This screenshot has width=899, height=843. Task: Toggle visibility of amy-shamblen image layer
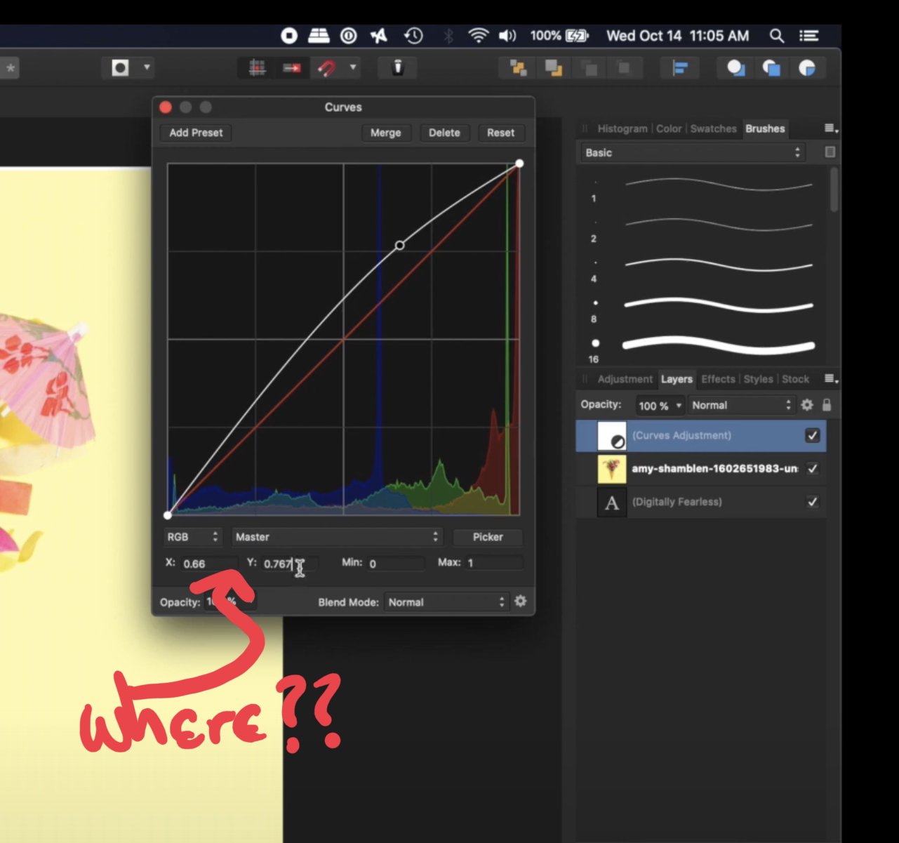(x=812, y=469)
